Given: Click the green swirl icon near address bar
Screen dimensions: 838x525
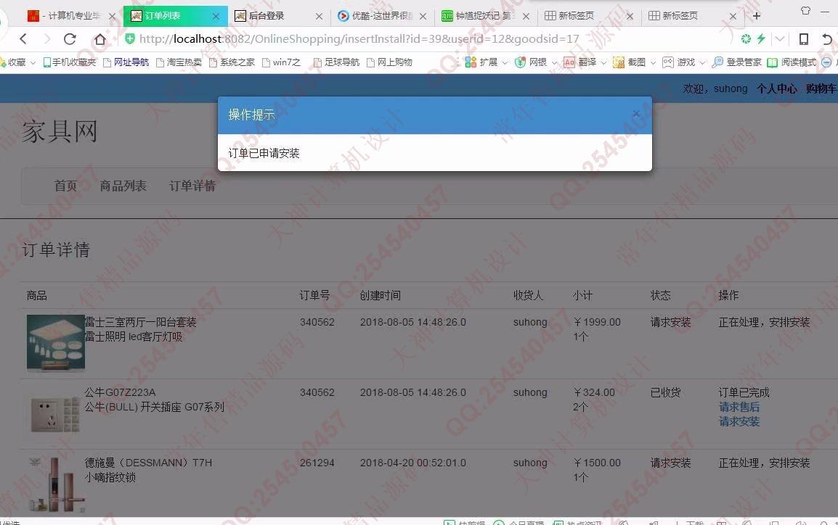Looking at the screenshot, I should [x=746, y=38].
